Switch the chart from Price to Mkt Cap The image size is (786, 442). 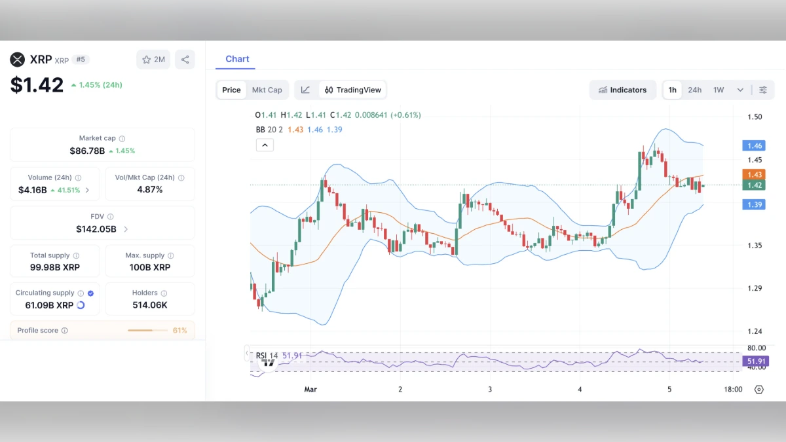tap(267, 90)
